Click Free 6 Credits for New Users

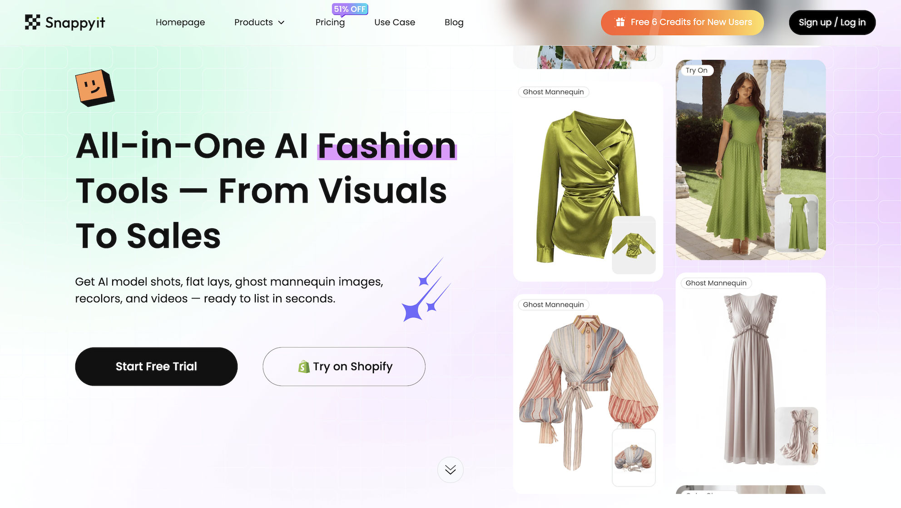tap(682, 22)
